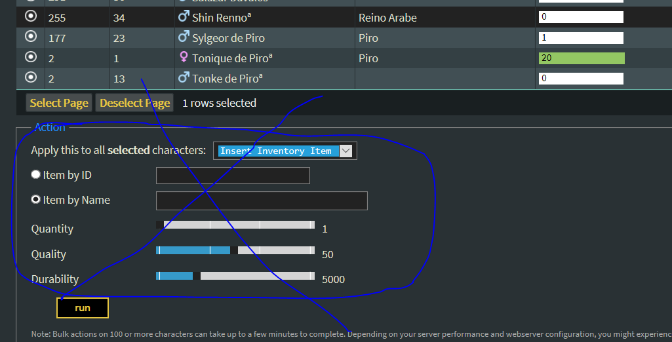672x342 pixels.
Task: Click male gender icon beside Sylgeor de Piro
Action: [x=184, y=37]
